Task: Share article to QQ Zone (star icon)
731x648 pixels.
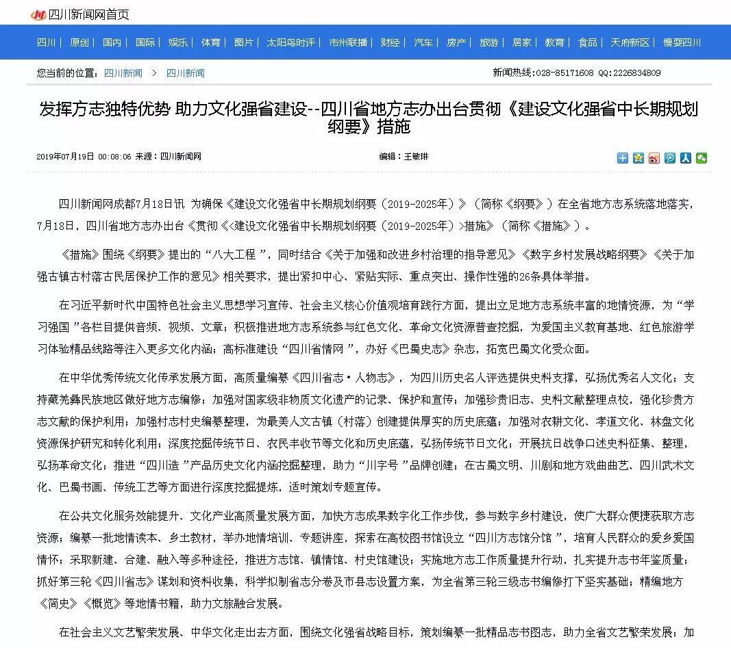Action: (638, 158)
